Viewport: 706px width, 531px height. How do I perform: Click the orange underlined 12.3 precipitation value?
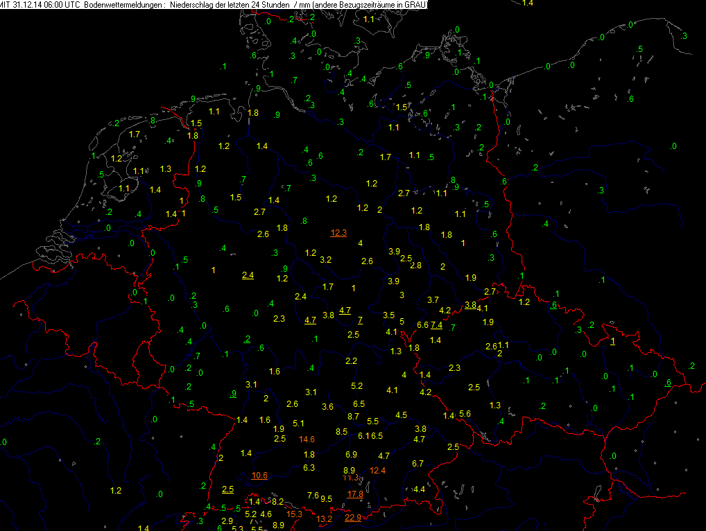point(338,233)
